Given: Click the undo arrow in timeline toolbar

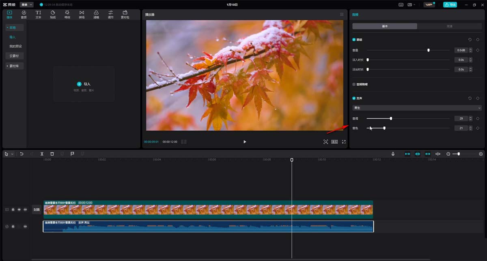Looking at the screenshot, I should [x=22, y=154].
